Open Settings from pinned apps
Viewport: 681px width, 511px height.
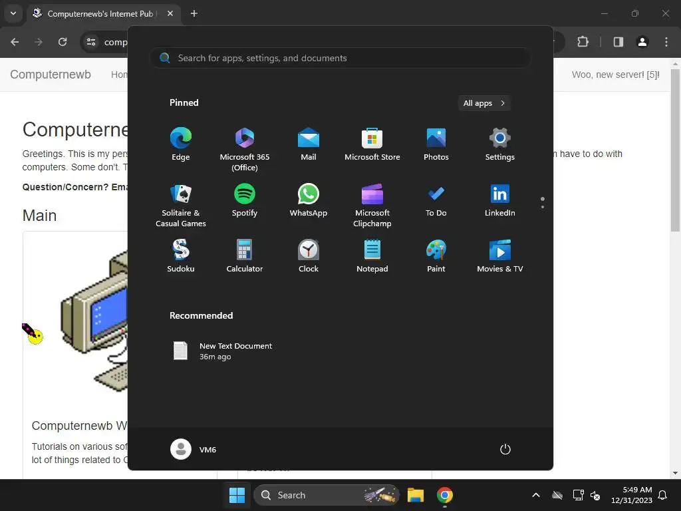pyautogui.click(x=500, y=144)
